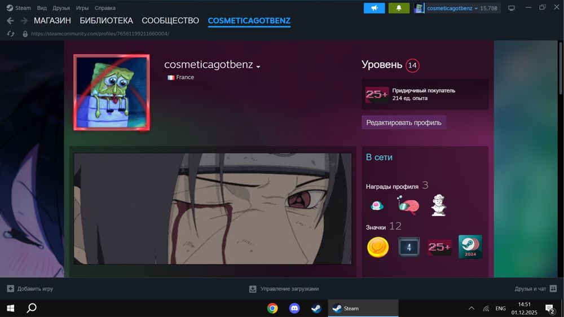
Task: Open the Награды профиля link
Action: point(392,186)
